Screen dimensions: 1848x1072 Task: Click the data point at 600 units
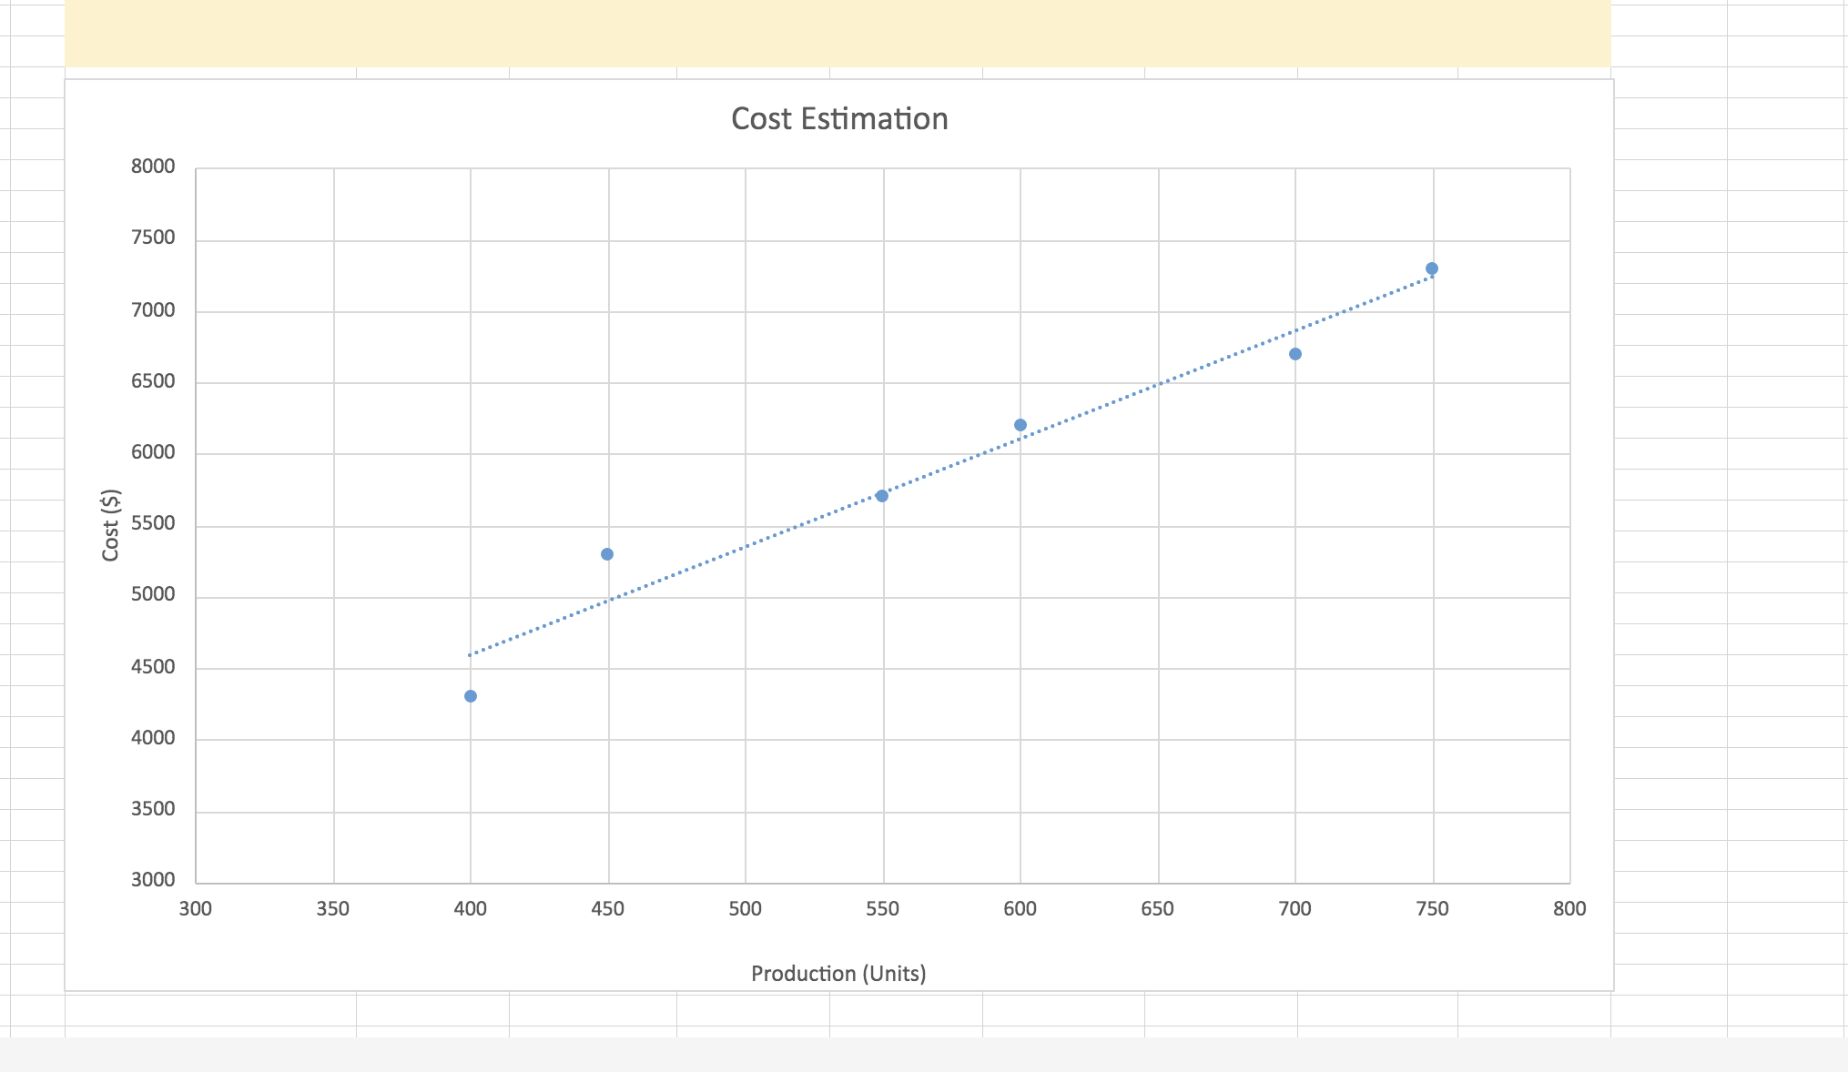click(x=1020, y=425)
